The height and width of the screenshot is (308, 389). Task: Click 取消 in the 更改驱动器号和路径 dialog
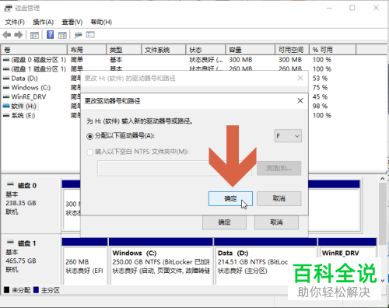click(x=279, y=199)
